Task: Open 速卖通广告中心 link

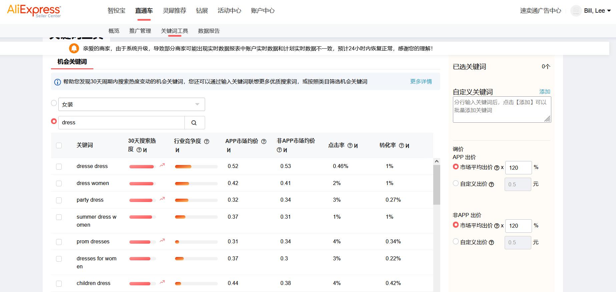Action: pos(541,11)
